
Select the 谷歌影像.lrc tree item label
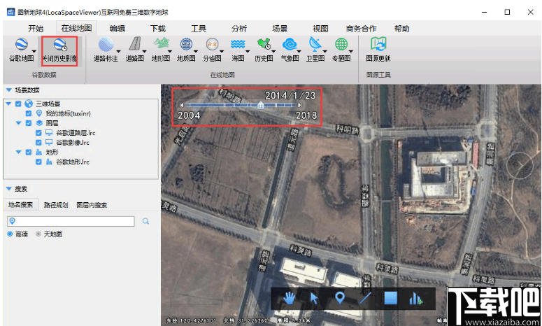73,143
